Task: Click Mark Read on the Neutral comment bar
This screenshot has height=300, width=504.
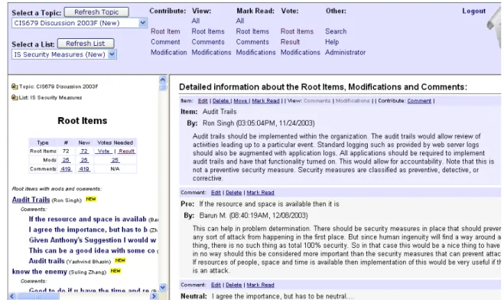Action: [x=260, y=285]
